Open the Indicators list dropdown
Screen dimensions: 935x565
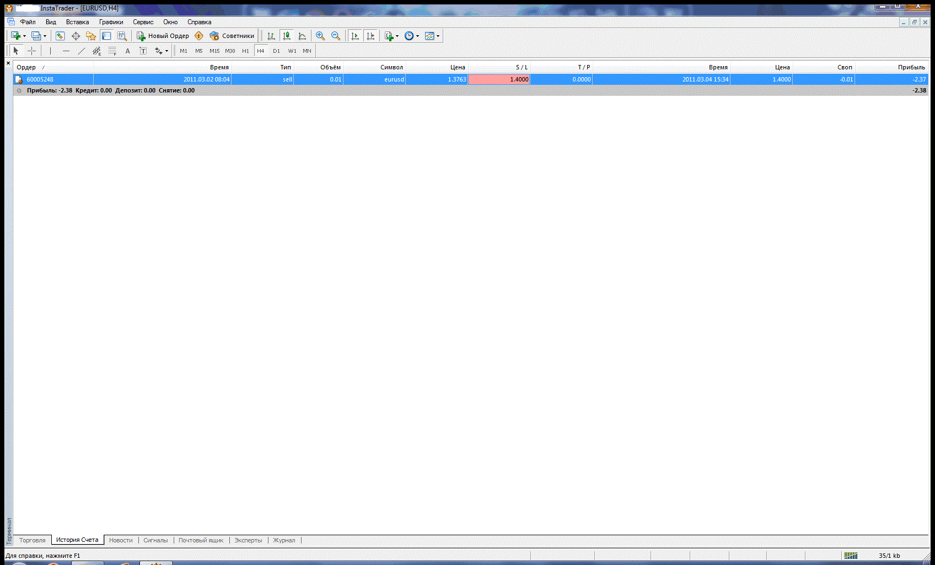point(392,36)
